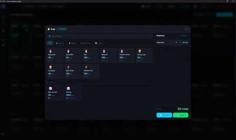Show all products with Все filter

50,43
